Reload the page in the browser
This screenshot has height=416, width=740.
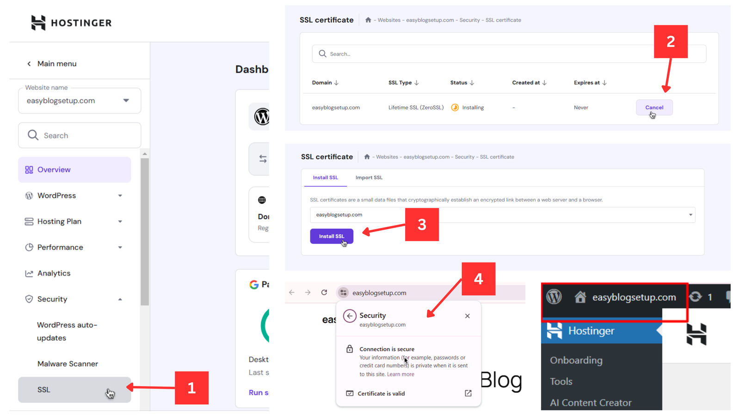pos(324,293)
